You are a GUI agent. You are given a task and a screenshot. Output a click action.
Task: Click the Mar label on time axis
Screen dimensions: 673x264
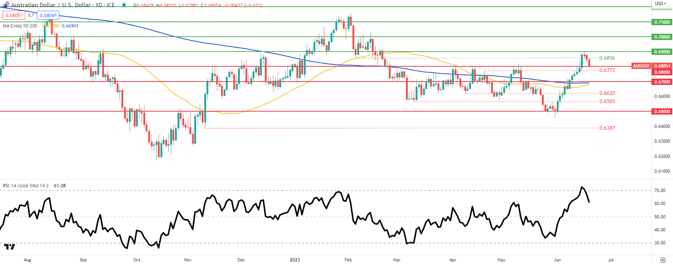(397, 260)
